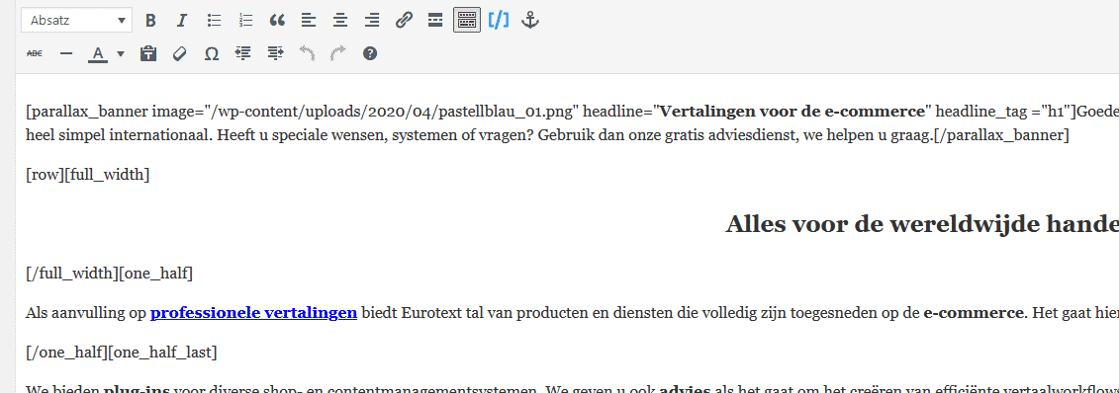Image resolution: width=1119 pixels, height=393 pixels.
Task: Apply strikethrough formatting
Action: tap(35, 53)
